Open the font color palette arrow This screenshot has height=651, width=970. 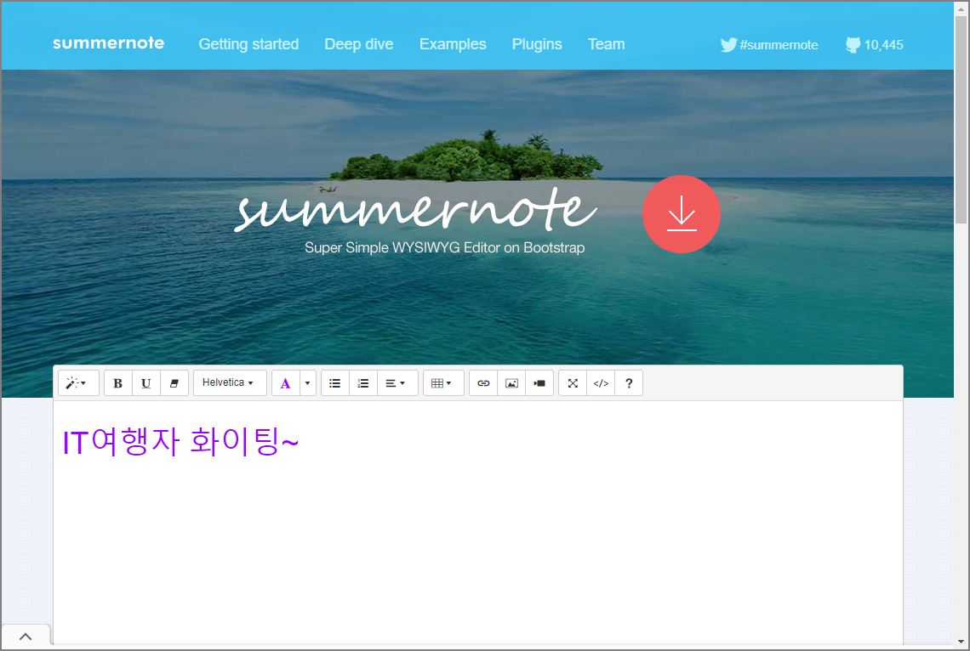[307, 383]
